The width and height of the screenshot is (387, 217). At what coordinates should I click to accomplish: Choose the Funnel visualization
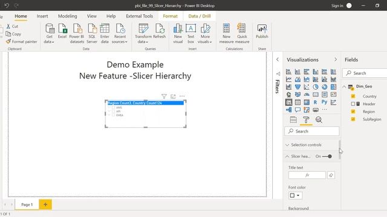[298, 87]
